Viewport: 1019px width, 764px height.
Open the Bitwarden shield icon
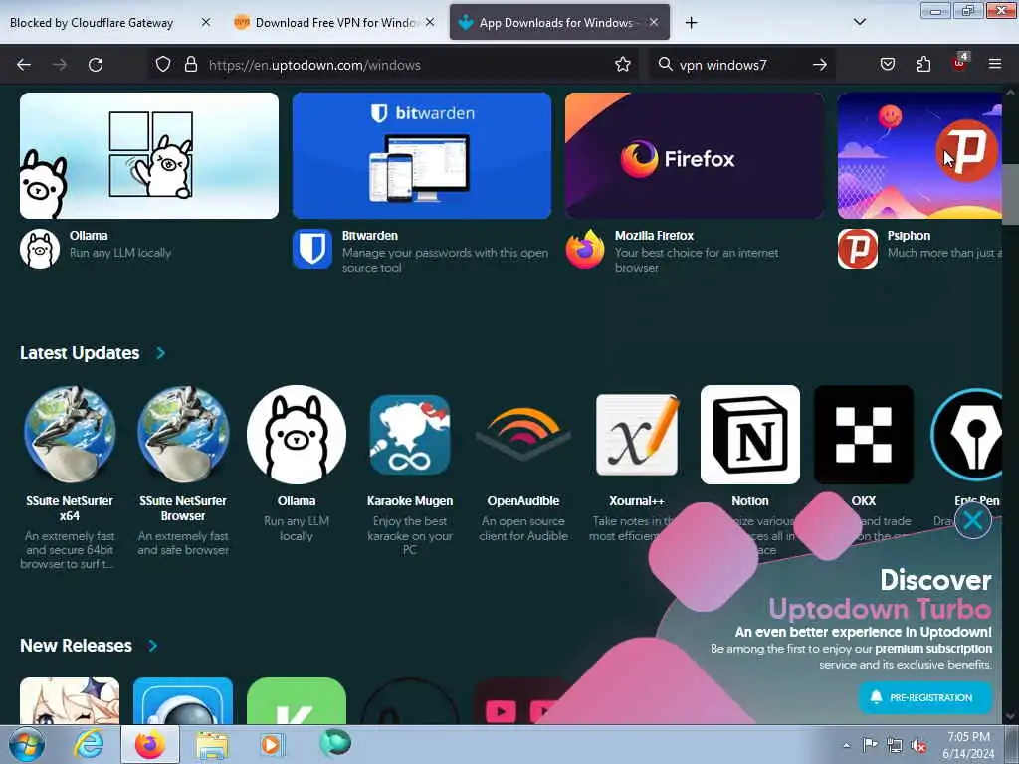click(312, 248)
